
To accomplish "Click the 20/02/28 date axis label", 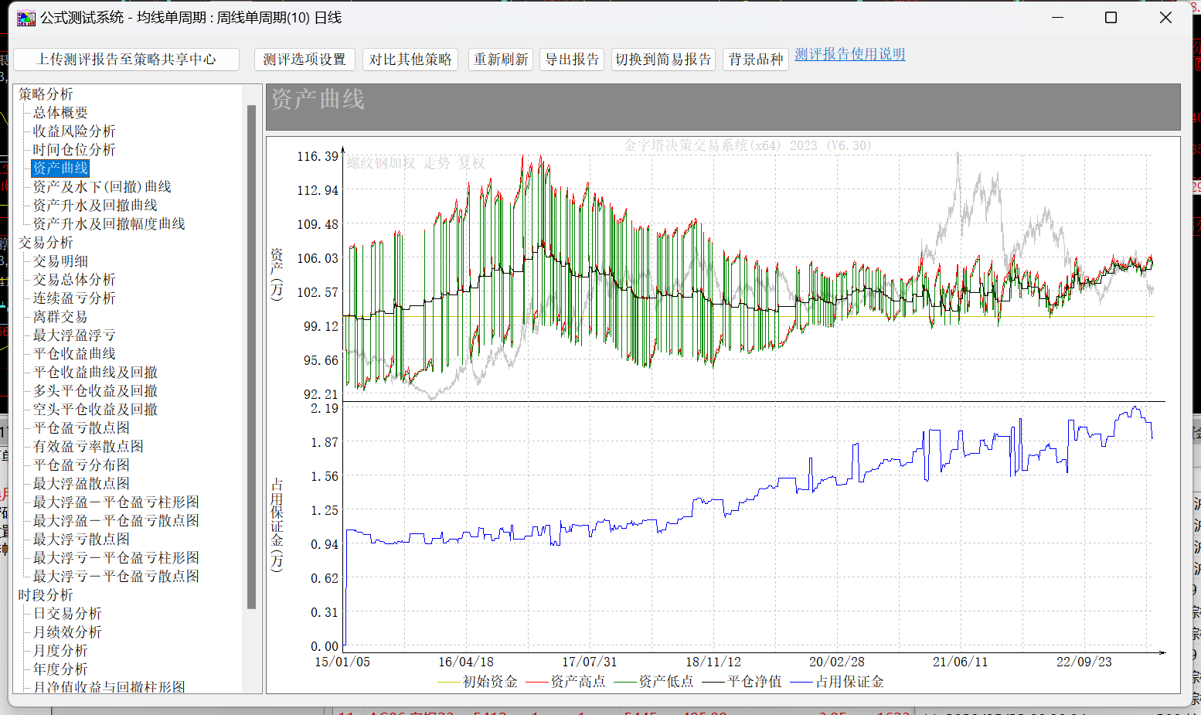I will coord(837,662).
